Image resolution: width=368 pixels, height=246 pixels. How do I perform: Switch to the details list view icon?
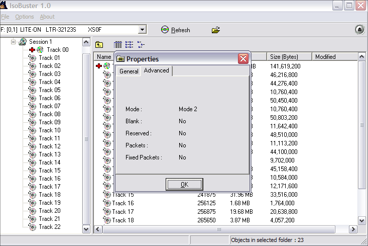(118, 45)
